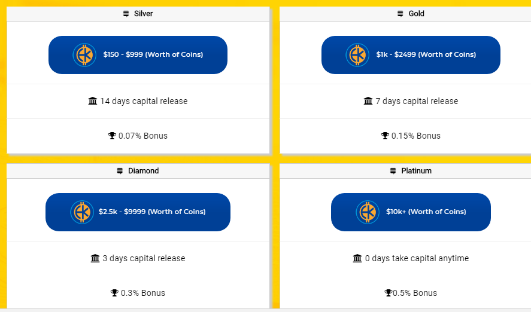Click the coin logo in the Platinum plan button
This screenshot has height=312, width=531.
coord(368,212)
